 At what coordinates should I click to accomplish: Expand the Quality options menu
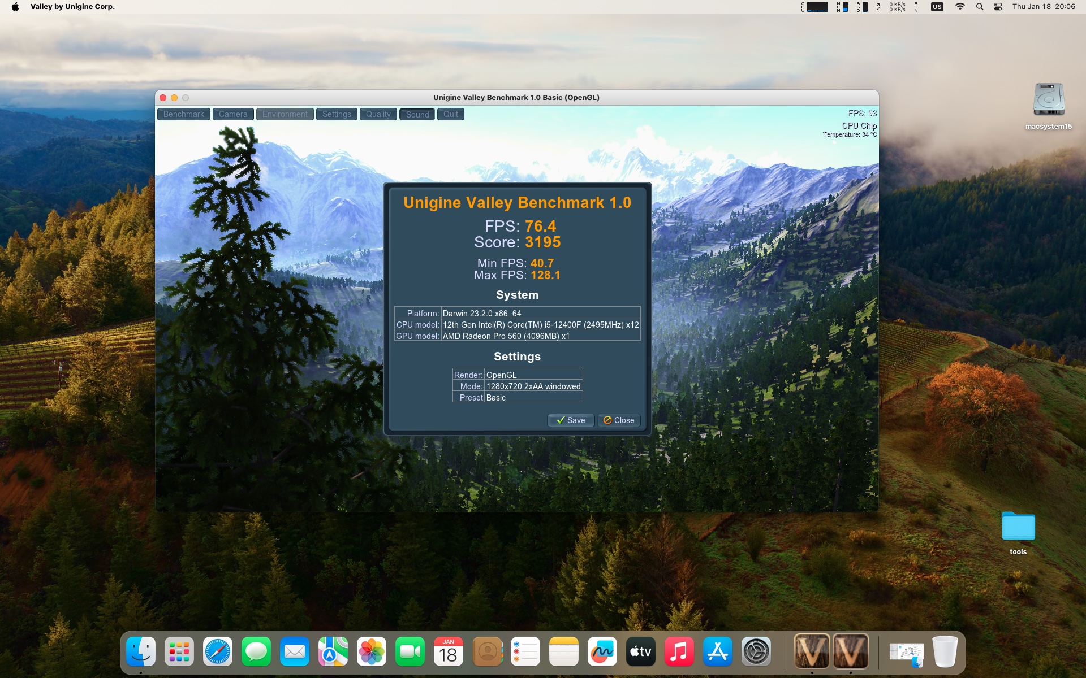tap(378, 114)
